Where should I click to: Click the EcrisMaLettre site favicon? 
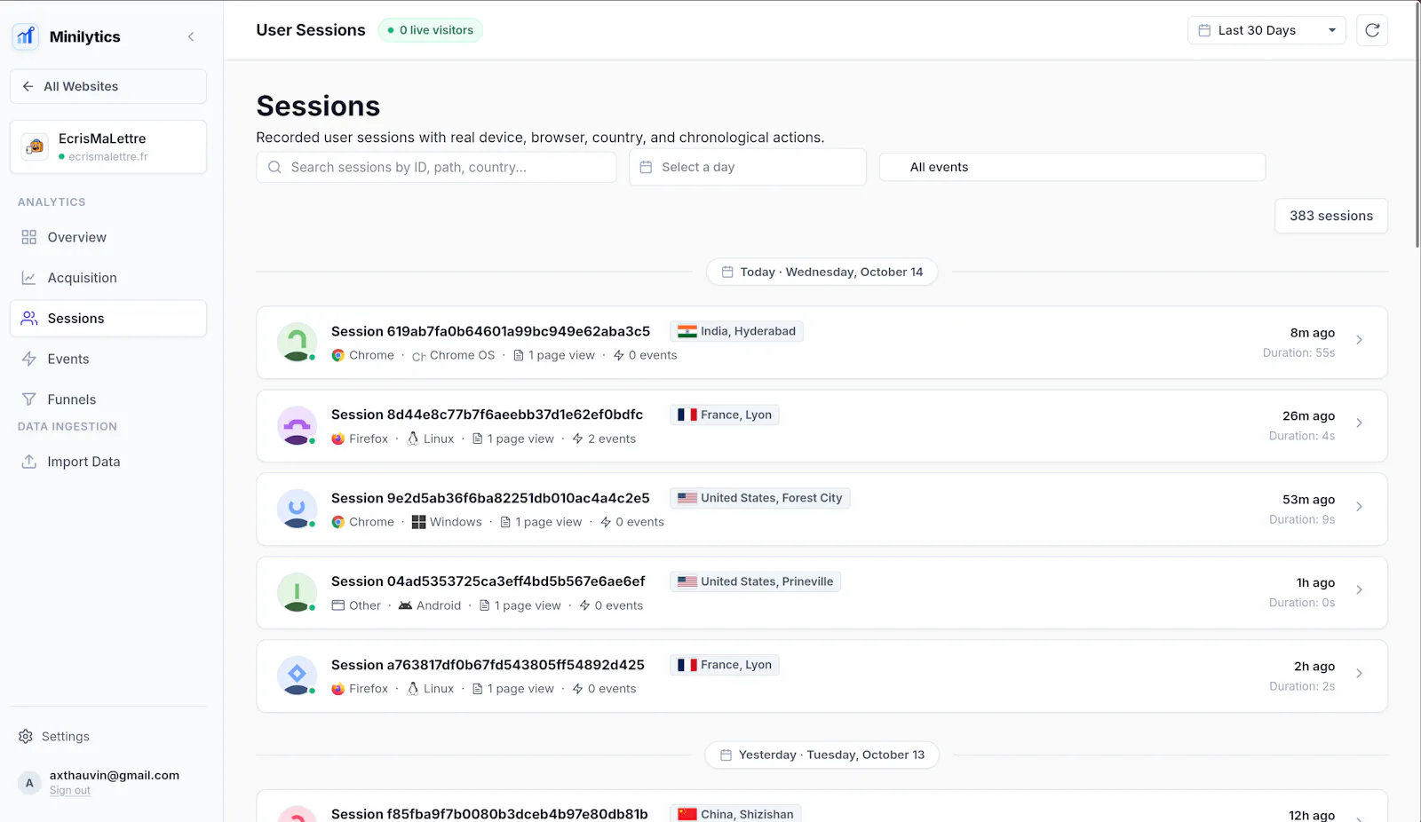click(x=36, y=146)
